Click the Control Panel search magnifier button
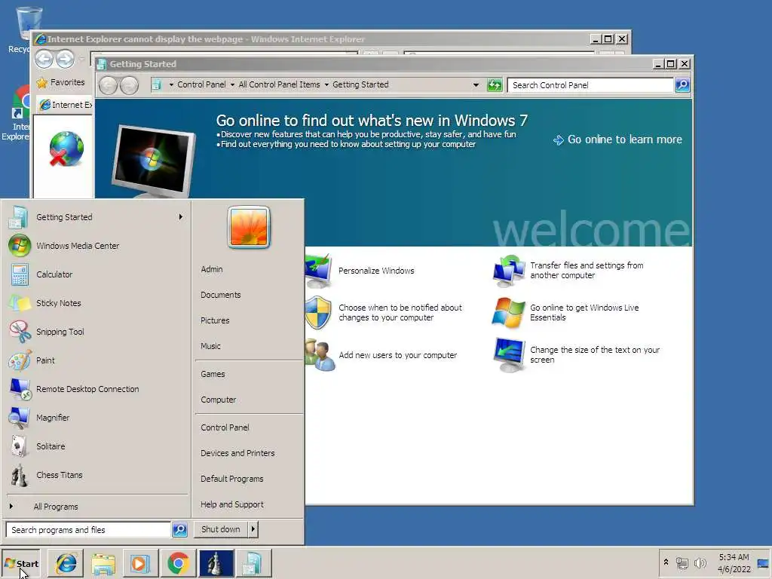The height and width of the screenshot is (579, 772). click(682, 85)
